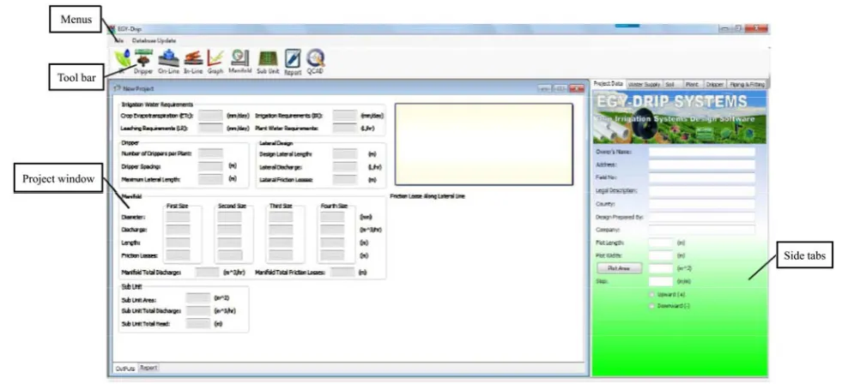
Task: Open the Plant side tab
Action: point(692,85)
